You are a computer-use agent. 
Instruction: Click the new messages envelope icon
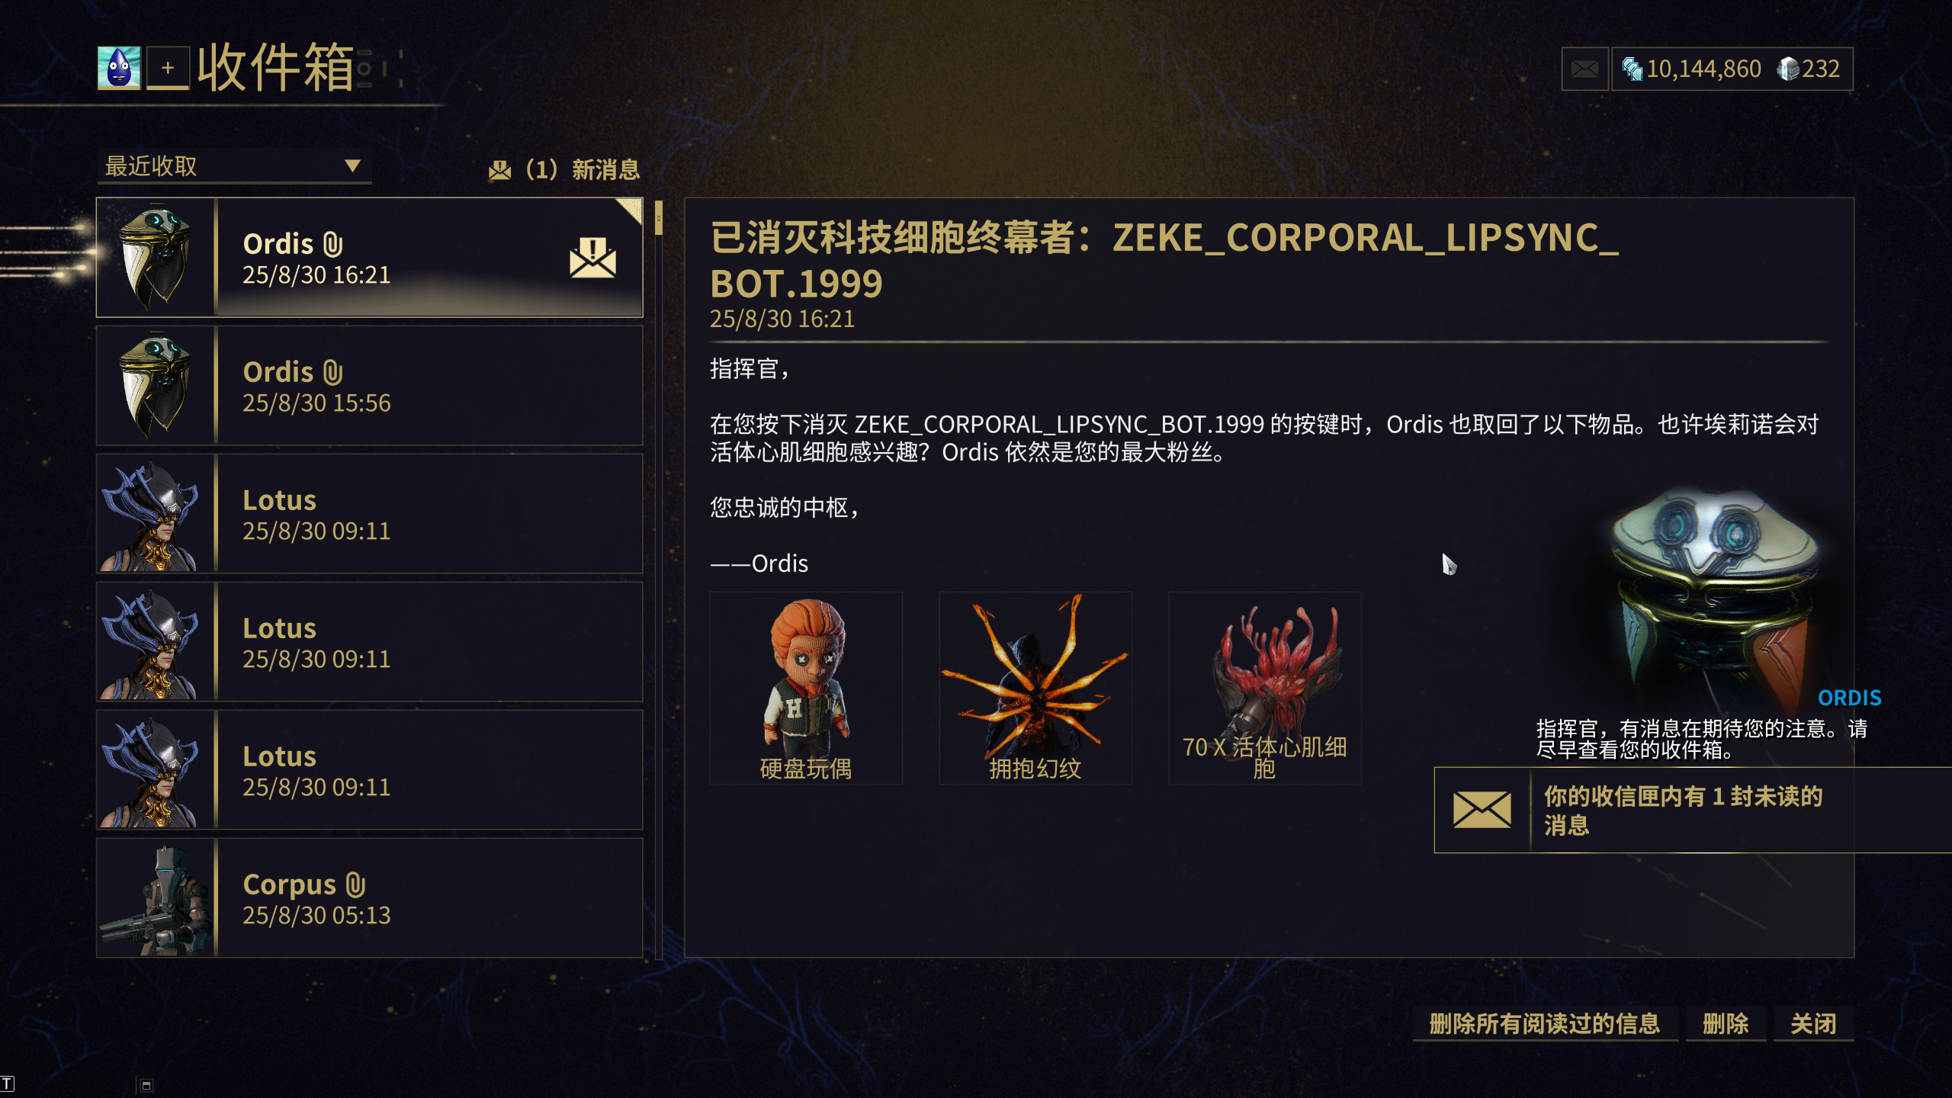tap(499, 170)
